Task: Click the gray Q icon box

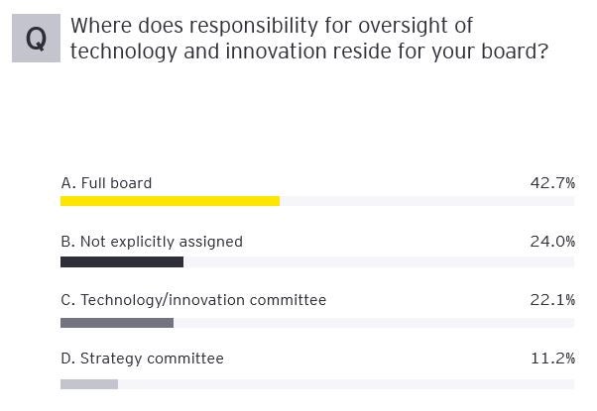Action: pyautogui.click(x=36, y=38)
